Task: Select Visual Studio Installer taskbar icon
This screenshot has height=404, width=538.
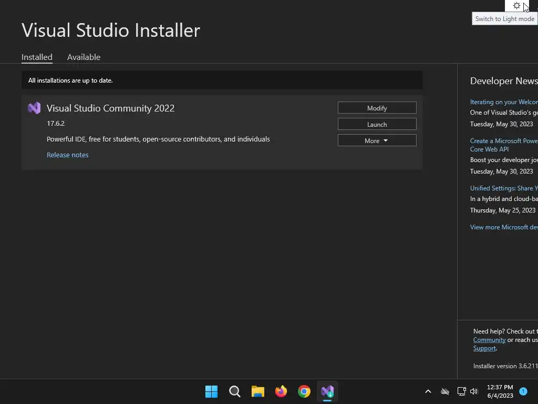Action: pos(327,391)
